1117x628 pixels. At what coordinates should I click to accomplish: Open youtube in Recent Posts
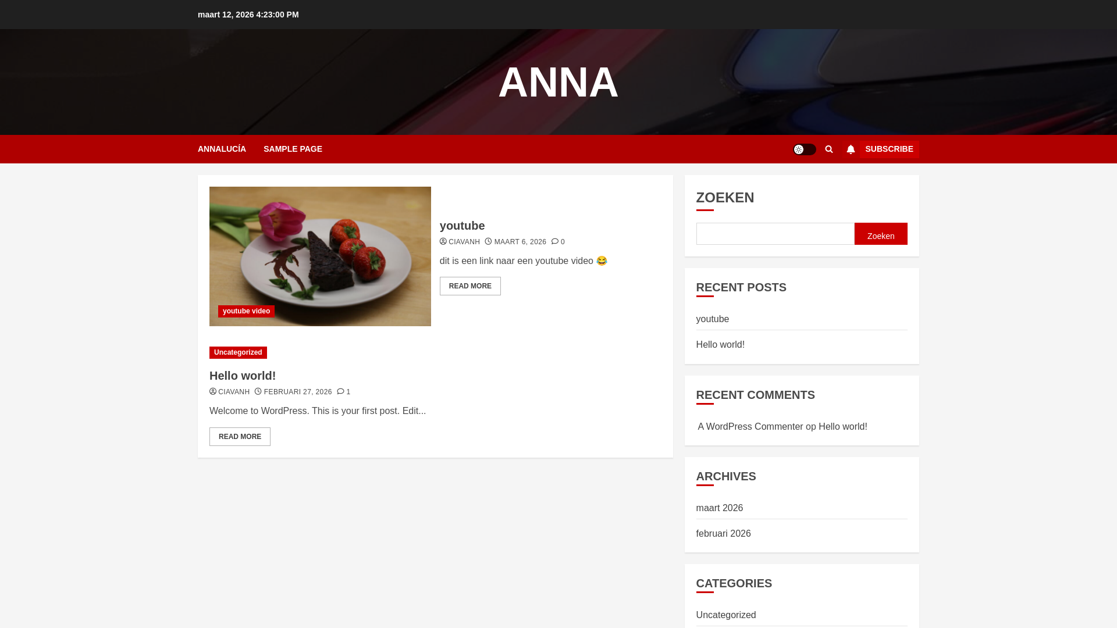pos(712,319)
